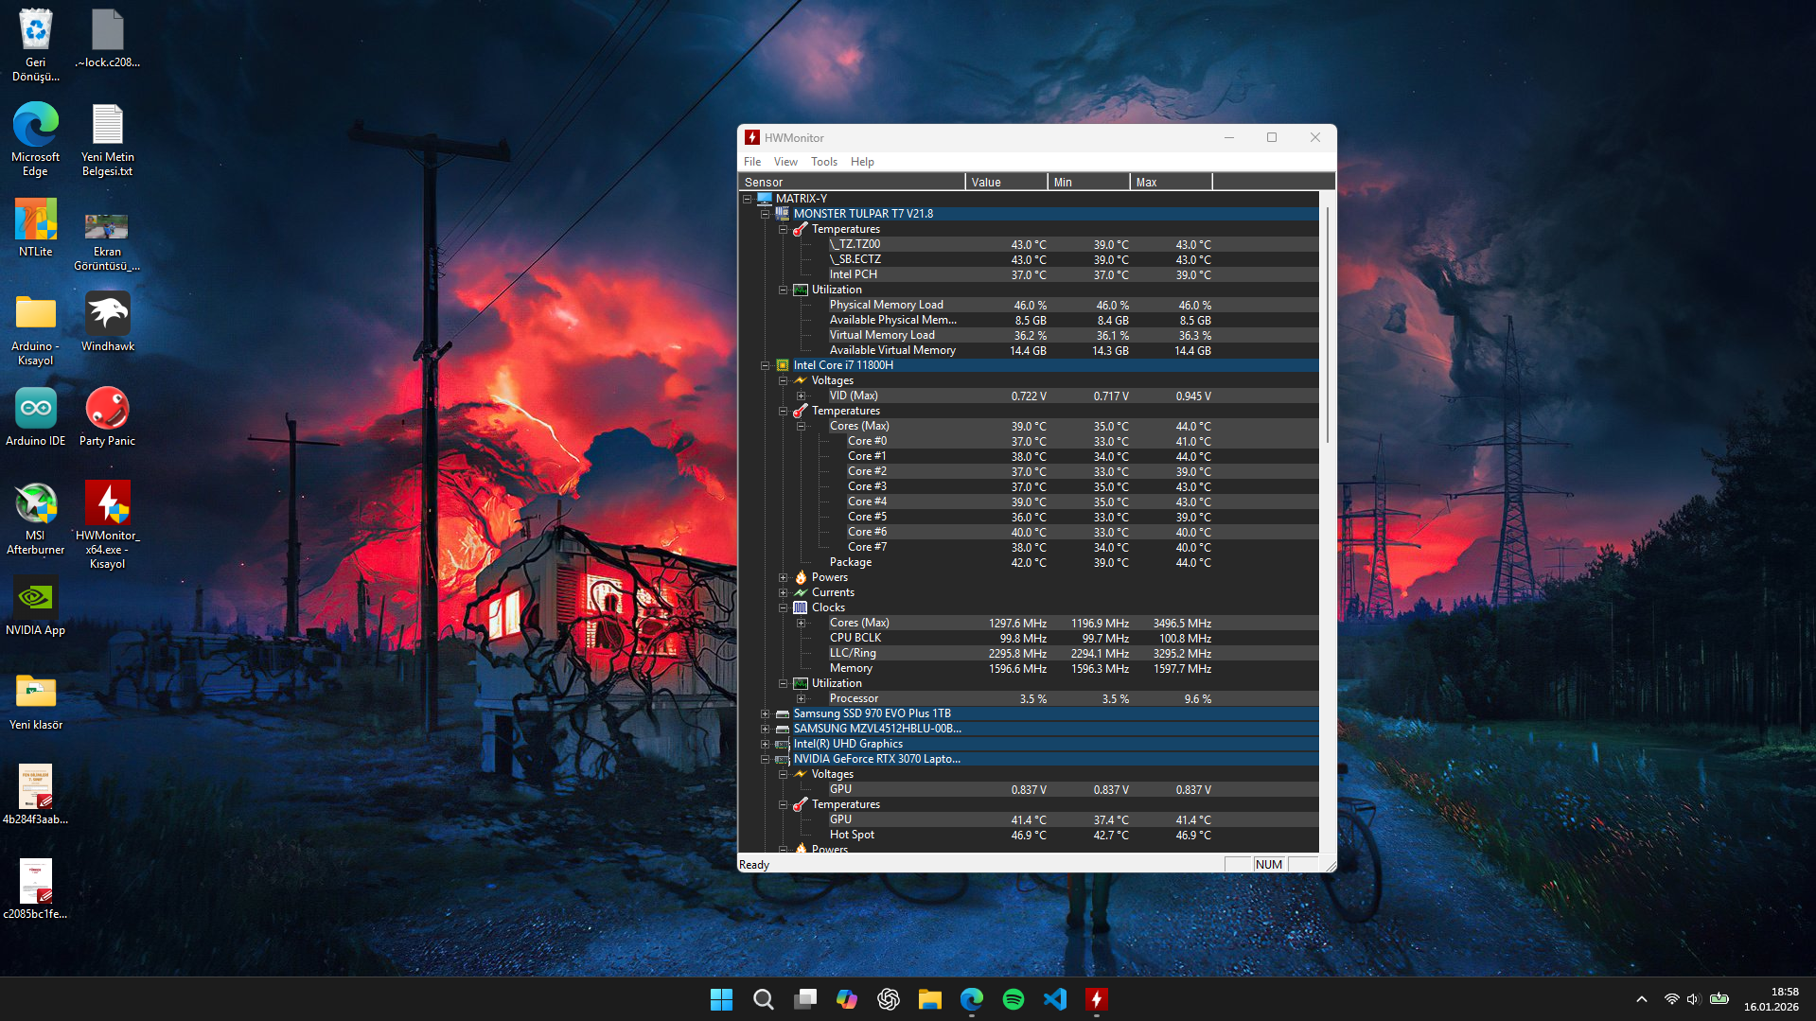Image resolution: width=1816 pixels, height=1021 pixels.
Task: Open Task View on the taskbar
Action: pyautogui.click(x=804, y=999)
